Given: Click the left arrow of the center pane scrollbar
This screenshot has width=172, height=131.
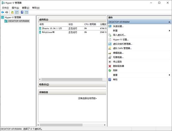Looking at the screenshot, I should (38, 125).
